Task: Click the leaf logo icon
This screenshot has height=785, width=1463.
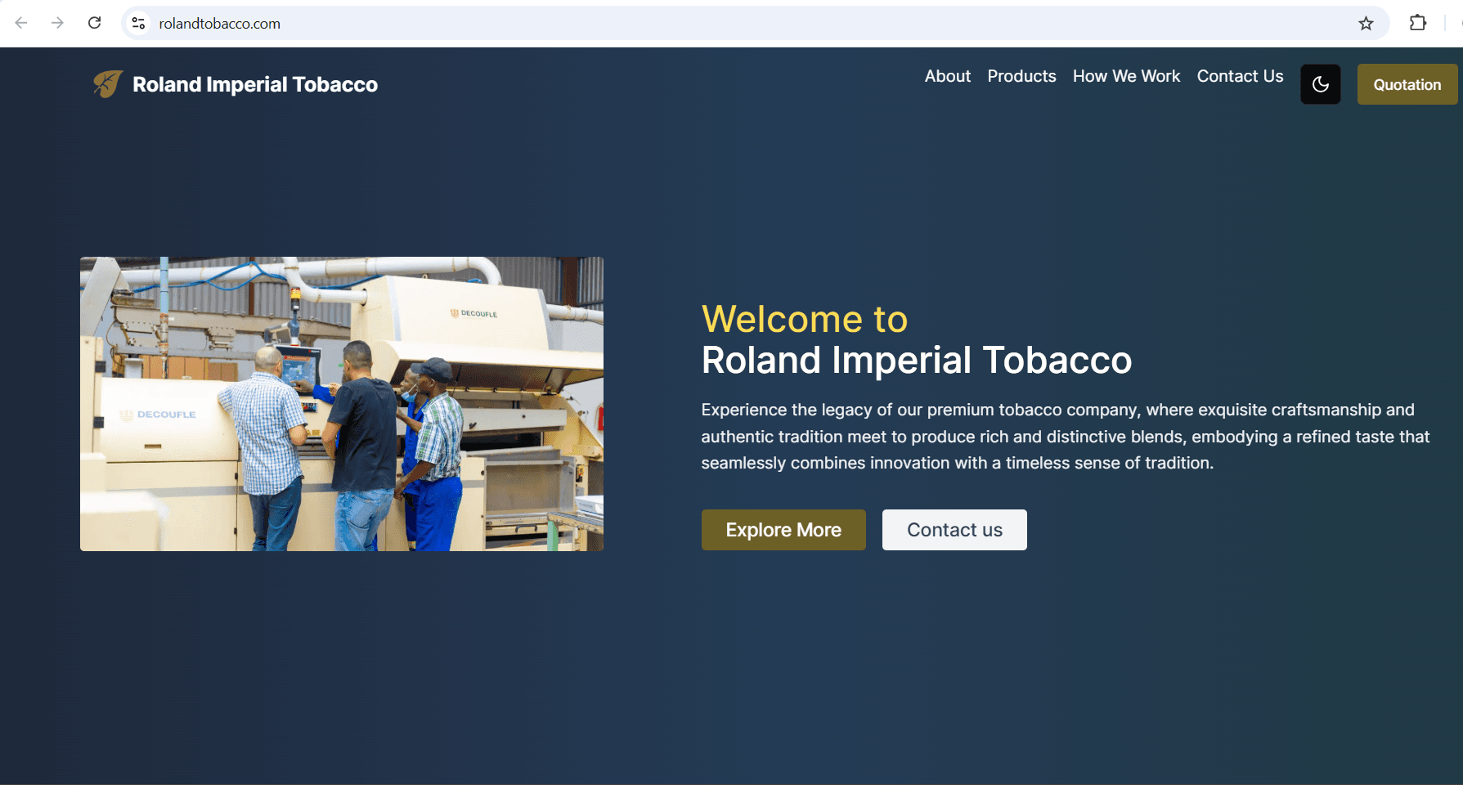Action: pyautogui.click(x=108, y=83)
